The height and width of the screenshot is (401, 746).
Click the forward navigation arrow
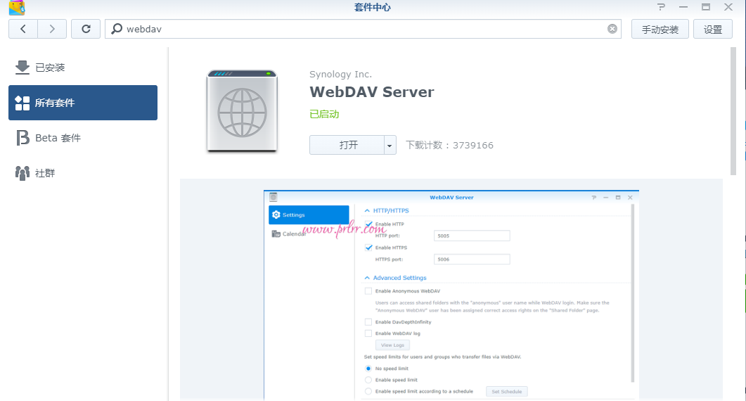pos(52,29)
